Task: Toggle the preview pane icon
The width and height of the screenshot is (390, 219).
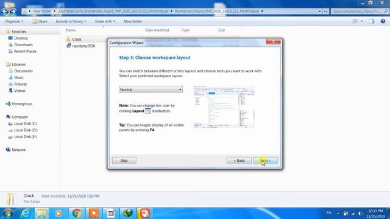Action: [372, 21]
